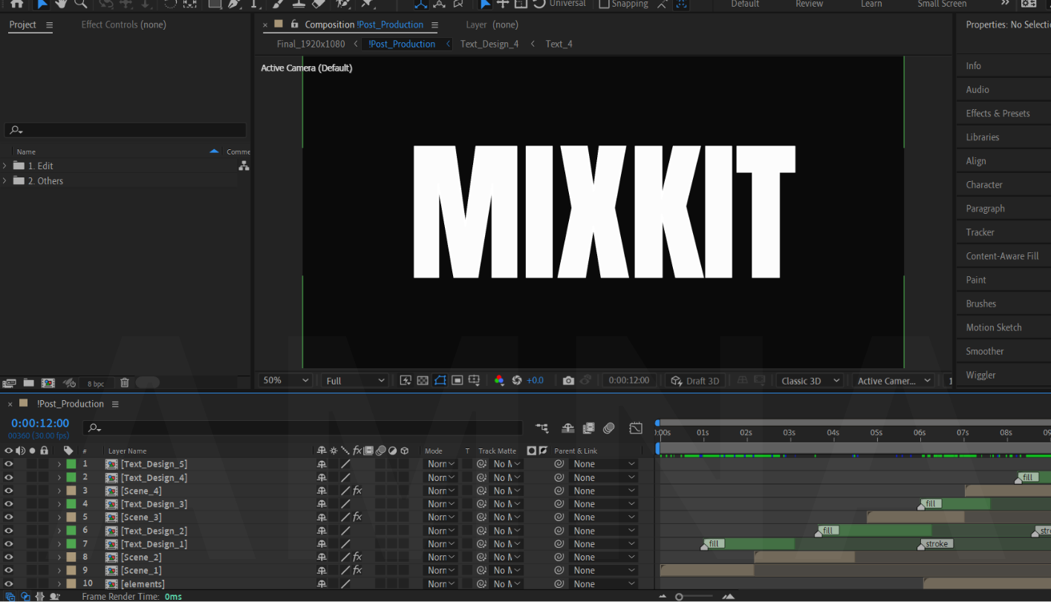Navigate to Text_Design_4 in composition breadcrumb
This screenshot has width=1051, height=602.
pos(489,44)
